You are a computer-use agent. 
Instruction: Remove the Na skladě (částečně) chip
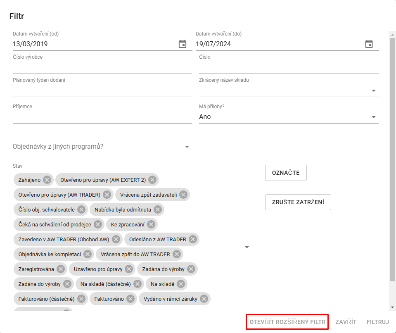[x=138, y=284]
